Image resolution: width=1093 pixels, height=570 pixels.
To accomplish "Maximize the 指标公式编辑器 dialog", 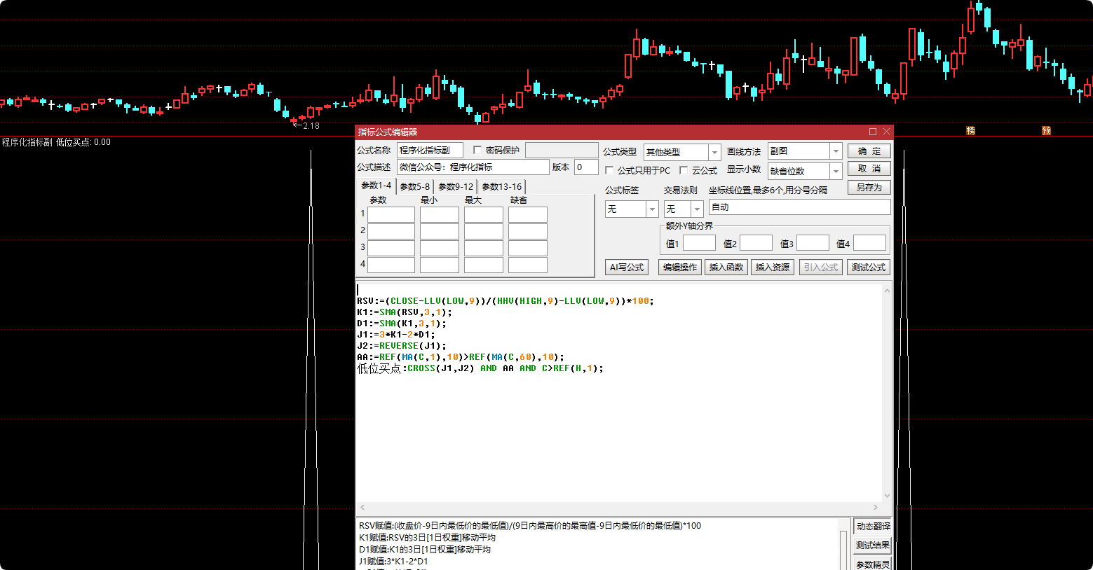I will pyautogui.click(x=873, y=132).
